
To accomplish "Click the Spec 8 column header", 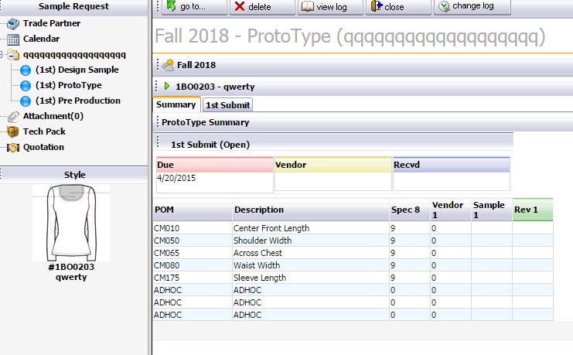I will [x=410, y=210].
